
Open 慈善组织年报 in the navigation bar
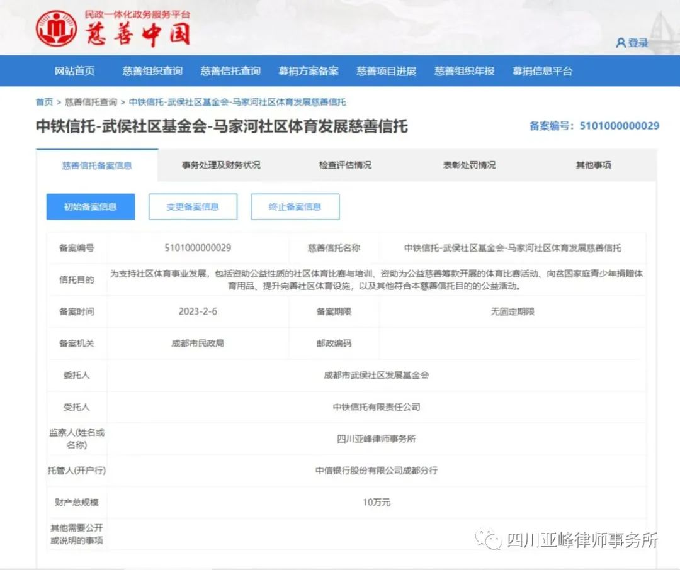[465, 71]
